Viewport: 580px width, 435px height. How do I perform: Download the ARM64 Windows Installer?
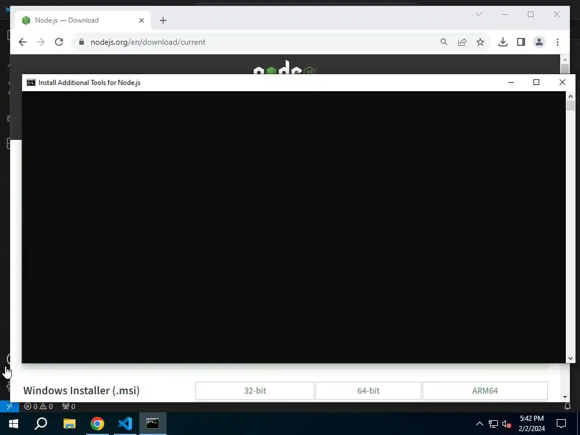coord(485,391)
